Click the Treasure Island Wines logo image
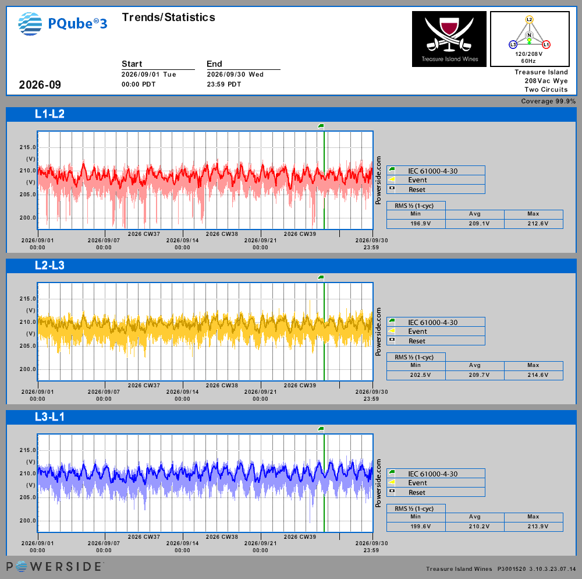 coord(449,39)
